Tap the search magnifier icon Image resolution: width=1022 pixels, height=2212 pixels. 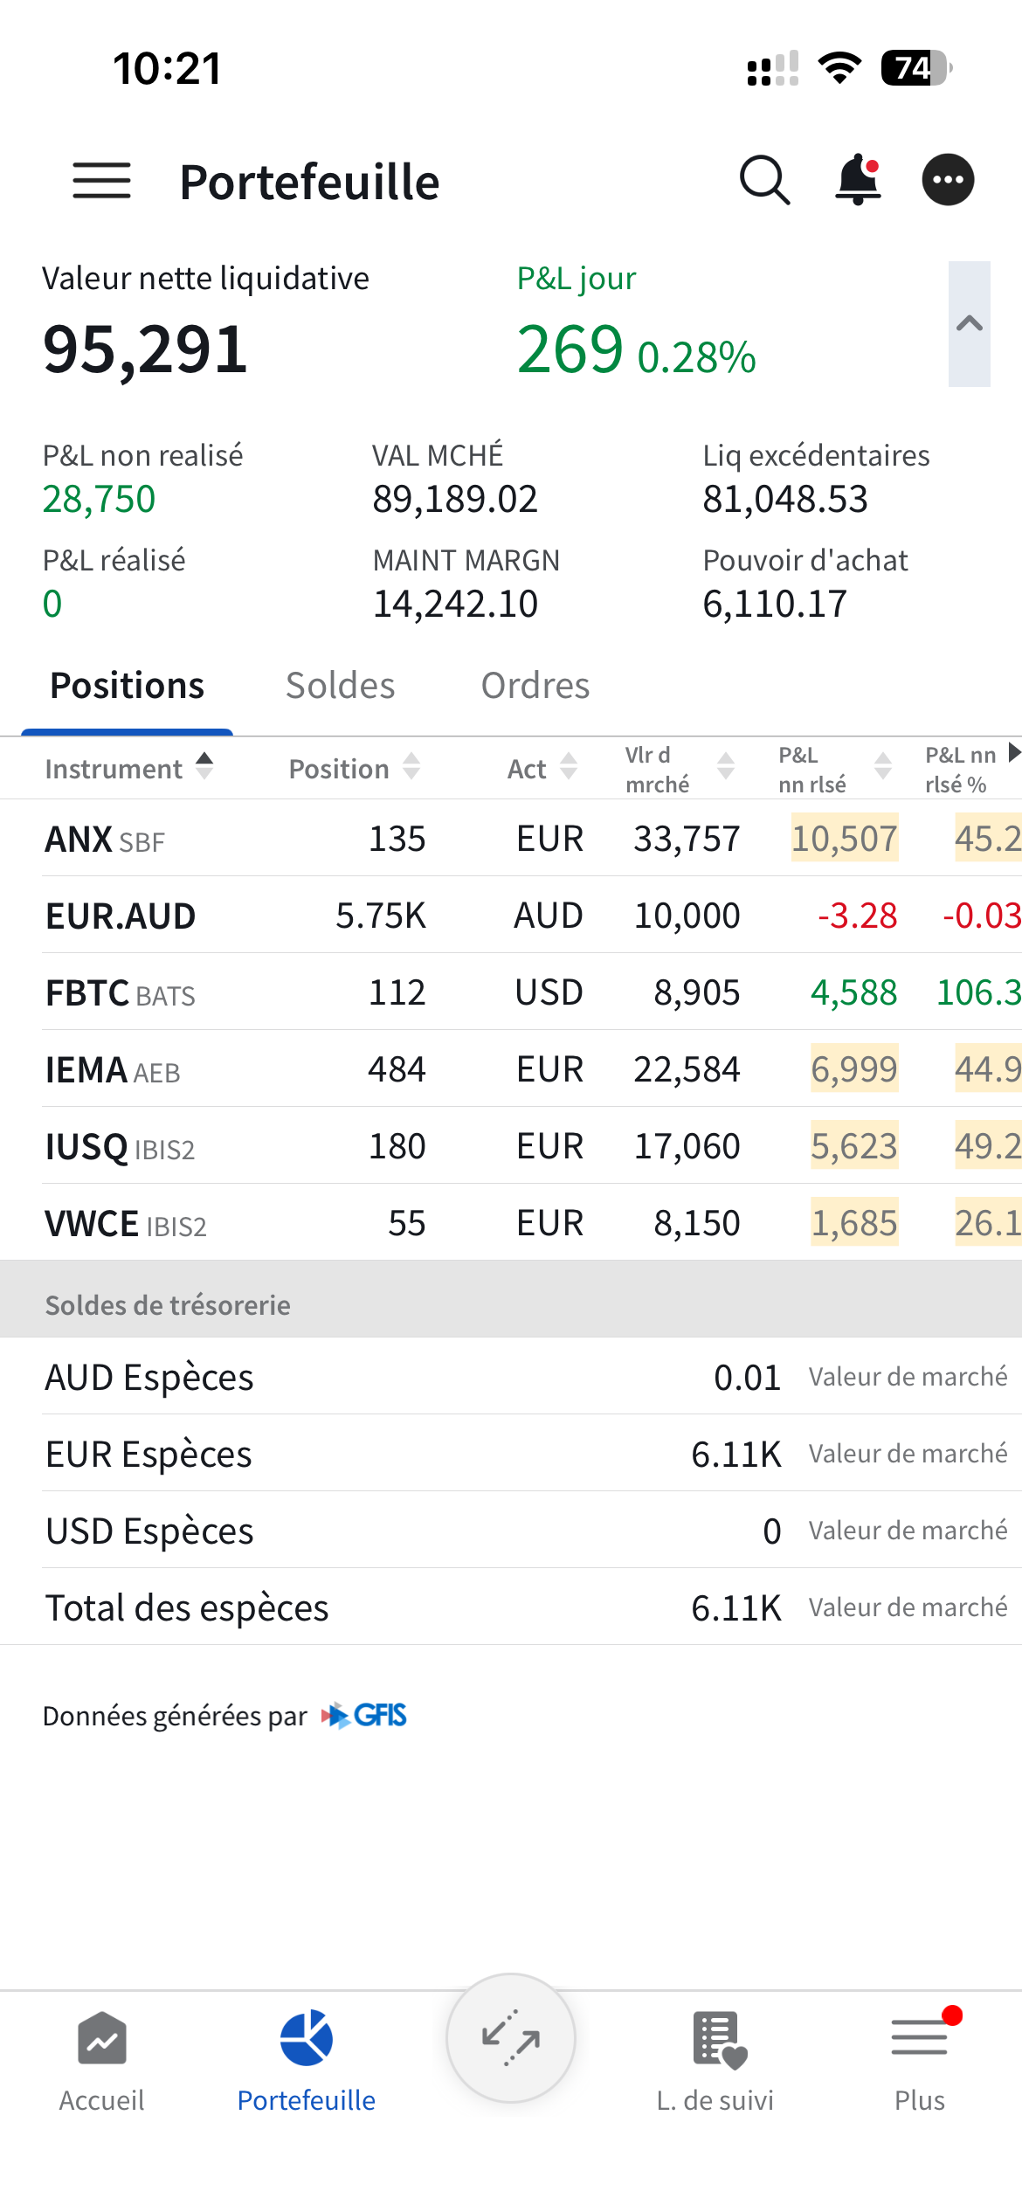[x=764, y=181]
